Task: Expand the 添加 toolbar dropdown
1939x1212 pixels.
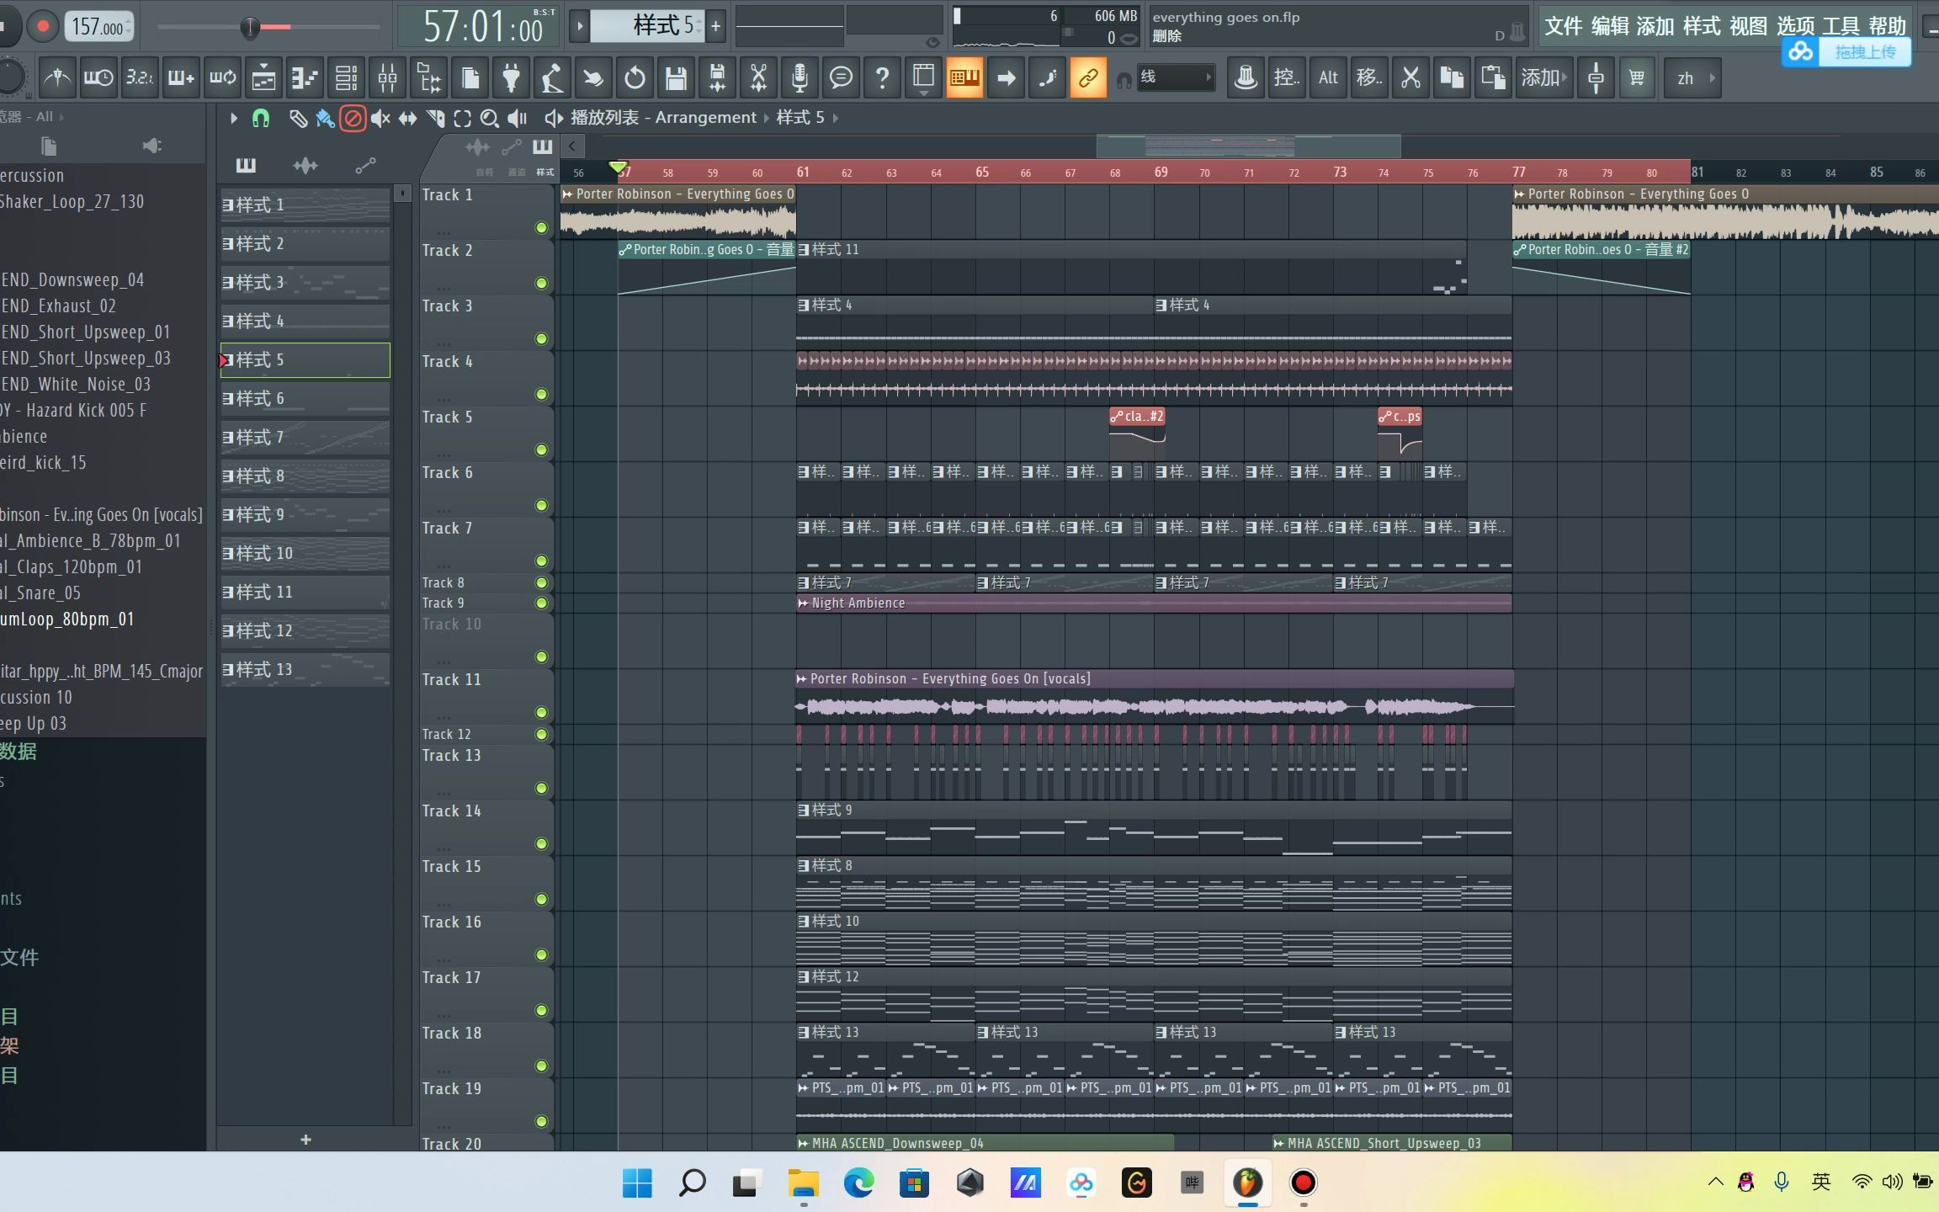Action: (x=1543, y=78)
